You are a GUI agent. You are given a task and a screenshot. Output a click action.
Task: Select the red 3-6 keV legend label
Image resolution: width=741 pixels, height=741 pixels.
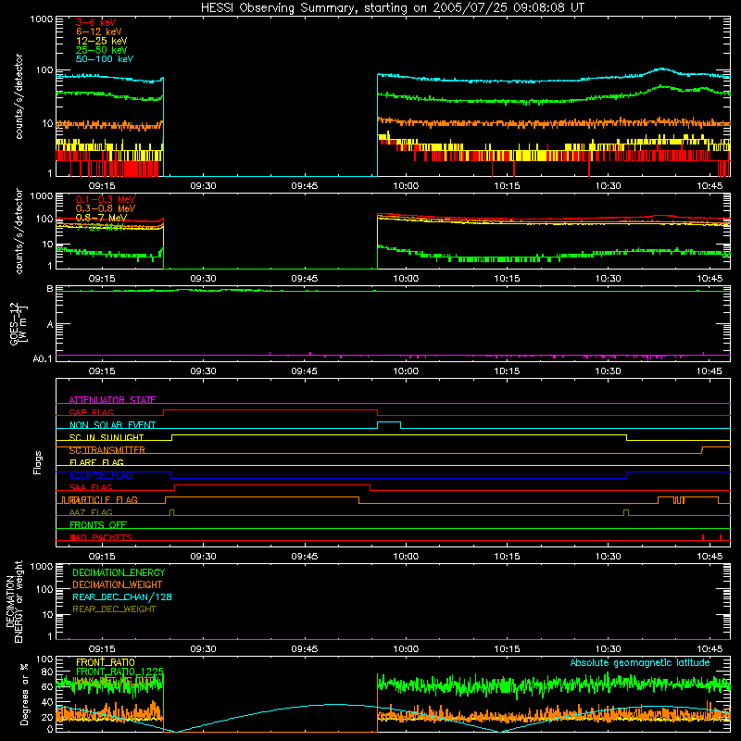click(x=95, y=22)
